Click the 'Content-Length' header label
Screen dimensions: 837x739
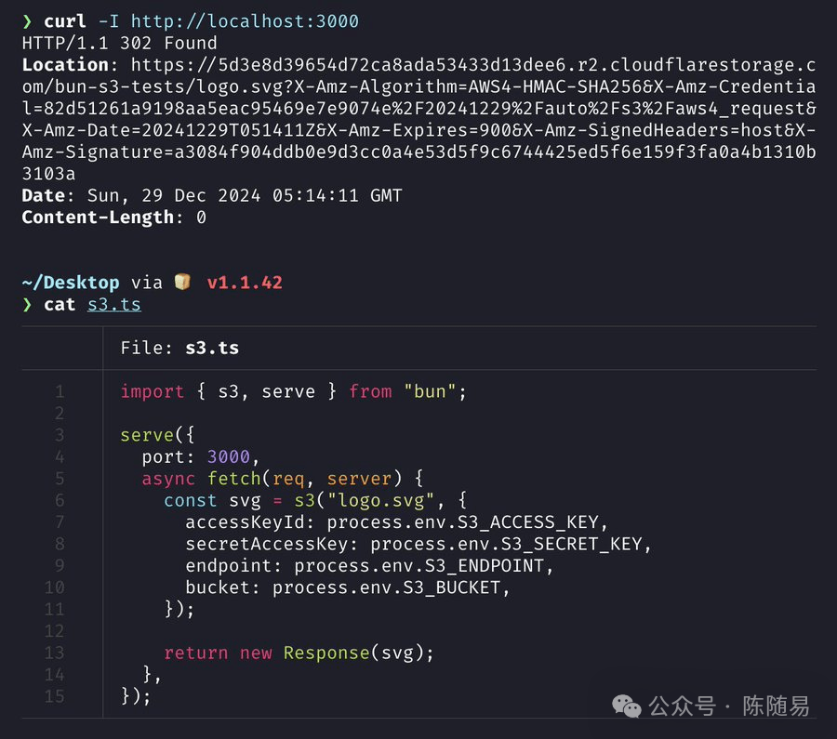click(x=98, y=218)
